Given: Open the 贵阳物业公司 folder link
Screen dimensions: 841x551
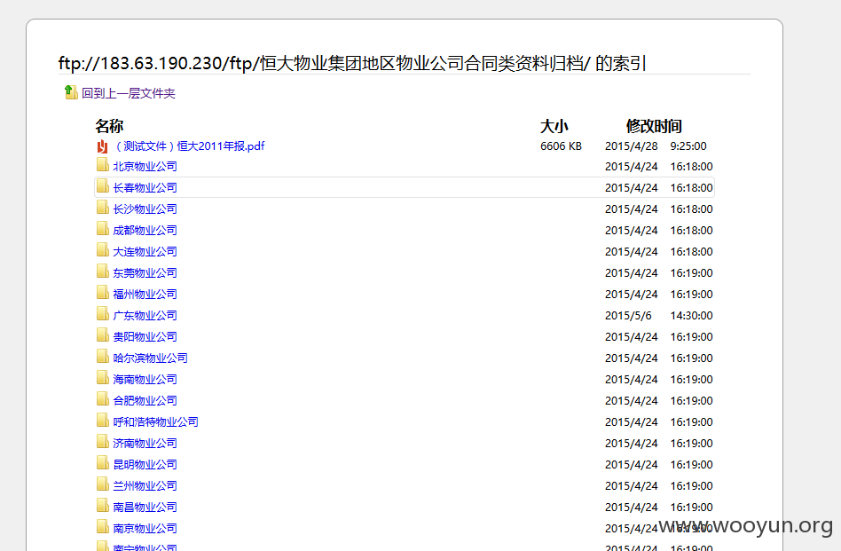Looking at the screenshot, I should [145, 336].
